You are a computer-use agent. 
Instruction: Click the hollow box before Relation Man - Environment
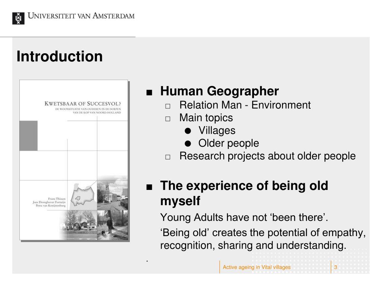[x=167, y=106]
